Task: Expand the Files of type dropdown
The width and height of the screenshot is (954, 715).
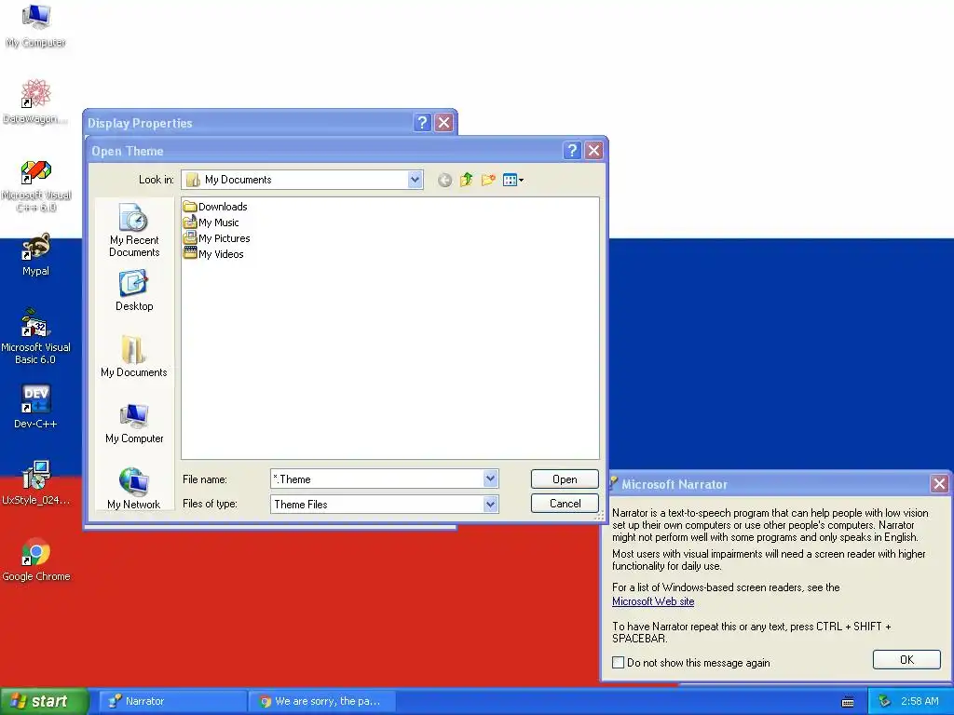Action: coord(490,504)
